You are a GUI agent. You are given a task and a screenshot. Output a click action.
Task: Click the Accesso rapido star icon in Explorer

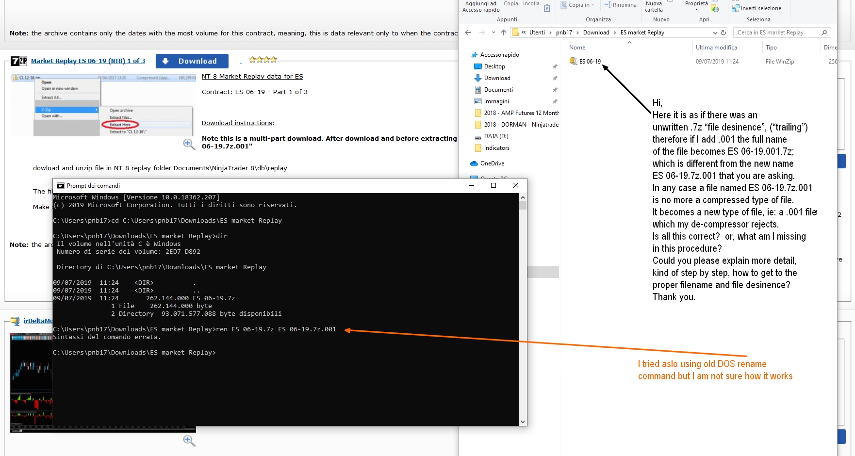475,55
